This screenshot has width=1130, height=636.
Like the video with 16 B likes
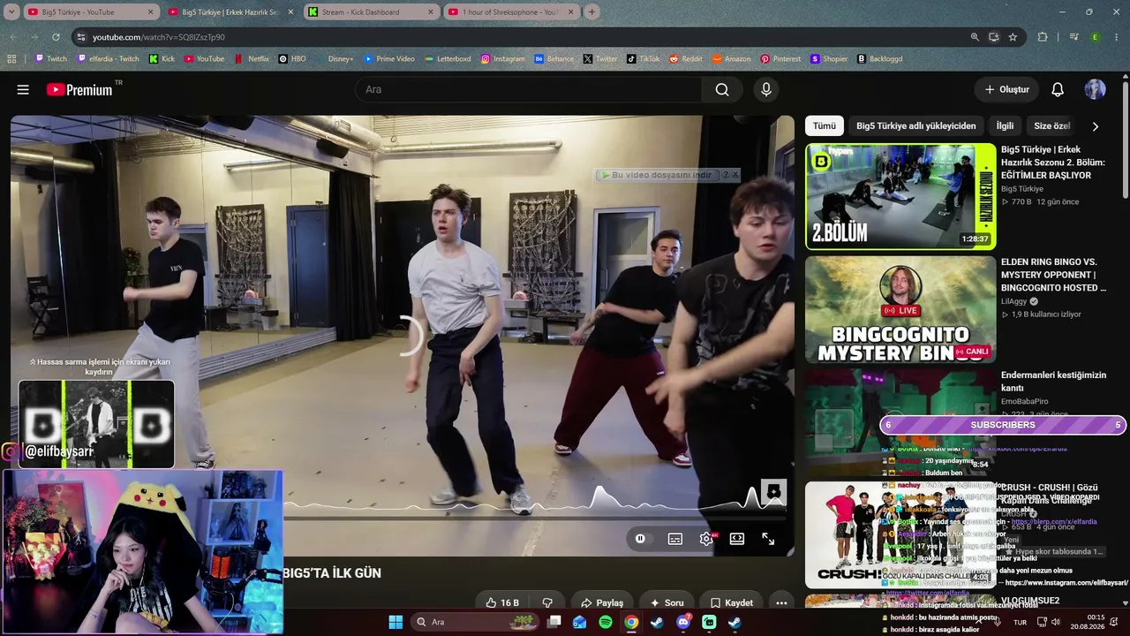[502, 602]
